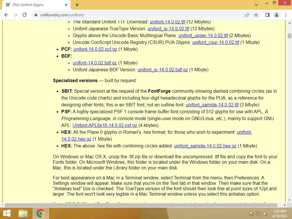Click the 'PSF:' bullet label

click(66, 112)
